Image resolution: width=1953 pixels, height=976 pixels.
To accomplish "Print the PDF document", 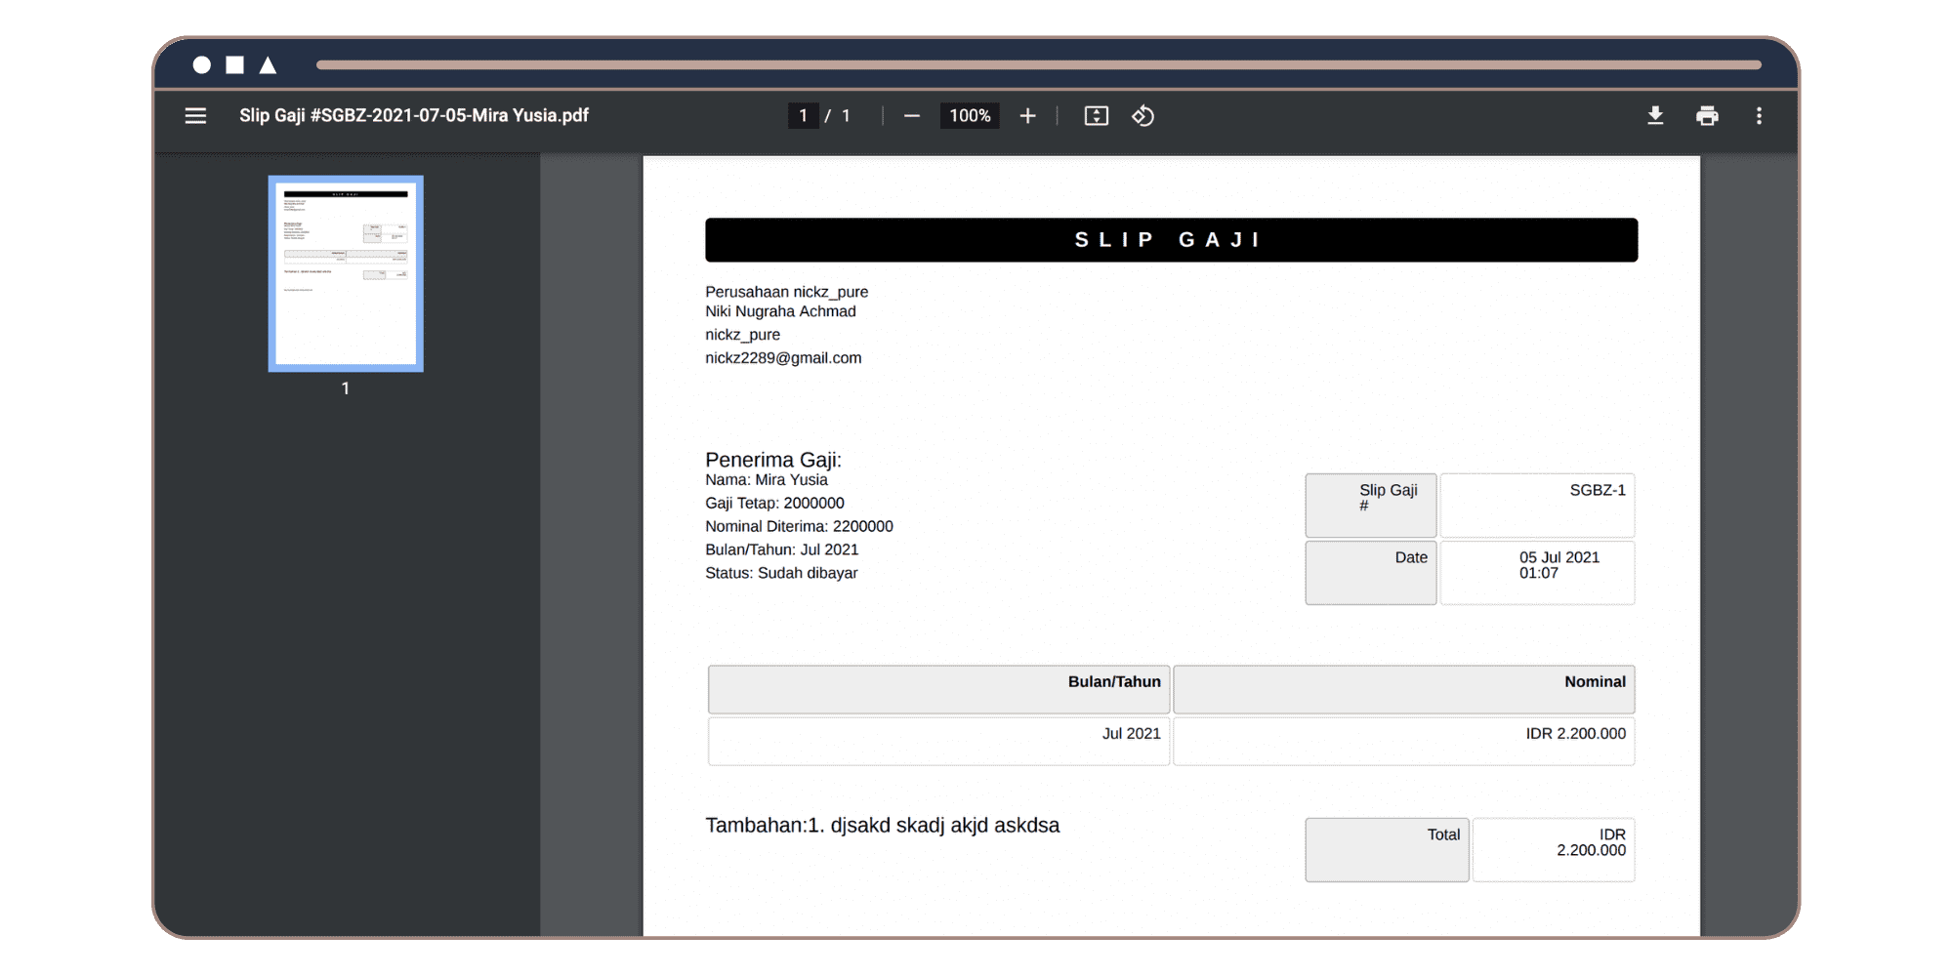I will 1707,116.
